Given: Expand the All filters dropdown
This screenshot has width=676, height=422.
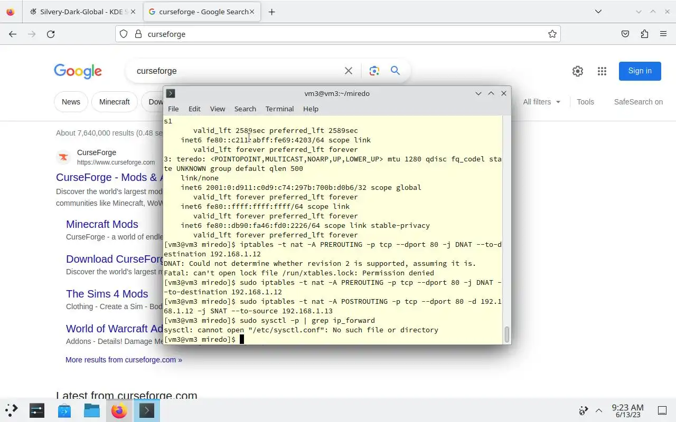Looking at the screenshot, I should point(542,102).
